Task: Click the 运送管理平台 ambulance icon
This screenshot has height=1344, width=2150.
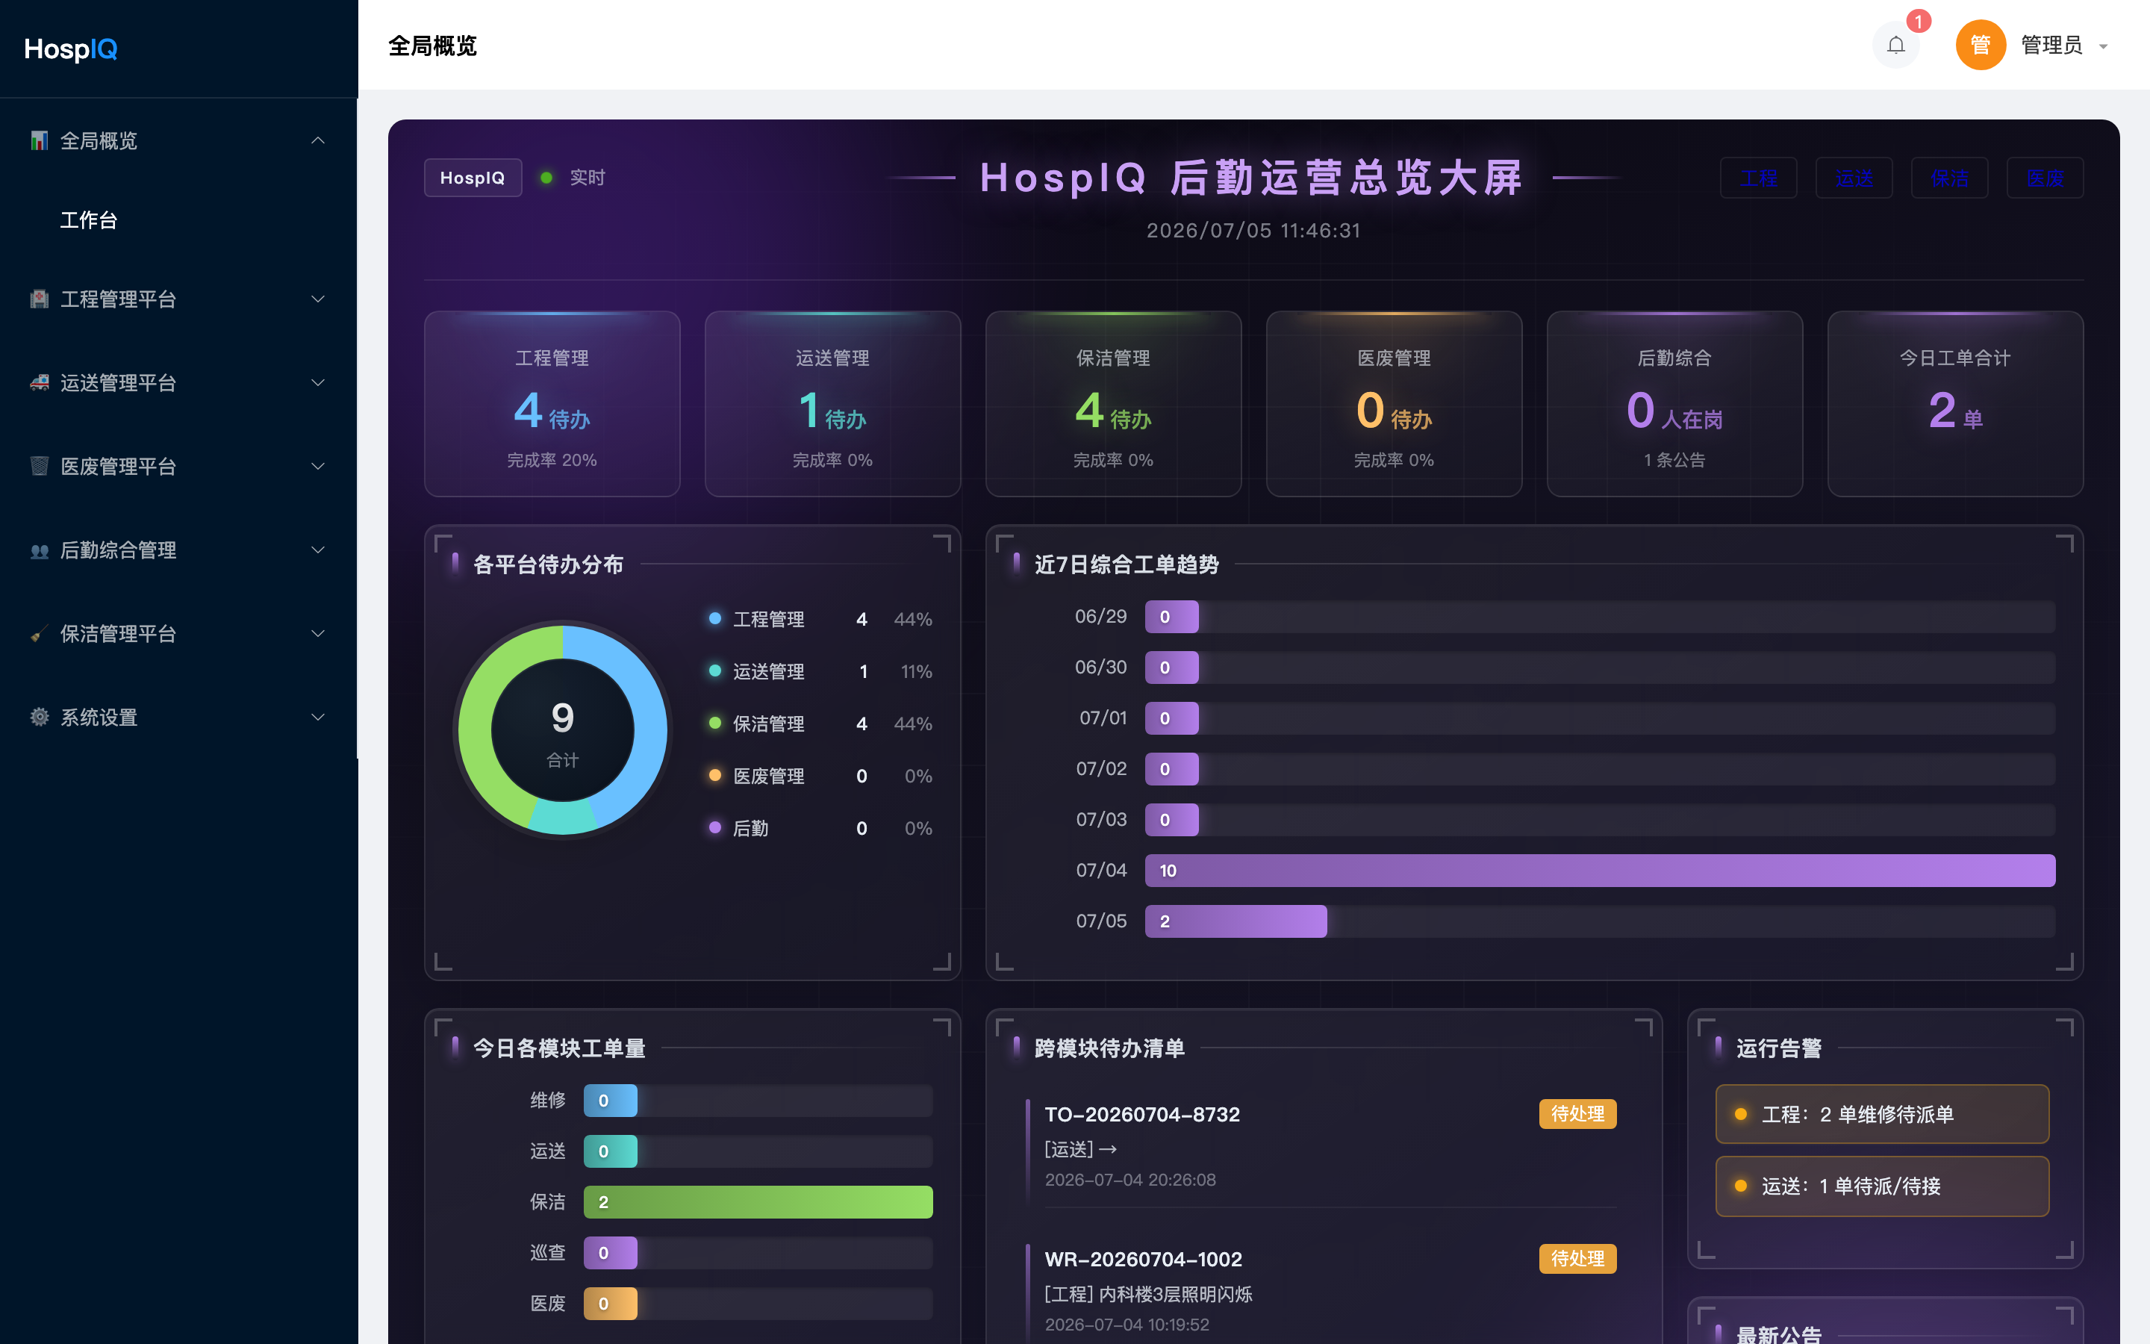Action: (39, 382)
